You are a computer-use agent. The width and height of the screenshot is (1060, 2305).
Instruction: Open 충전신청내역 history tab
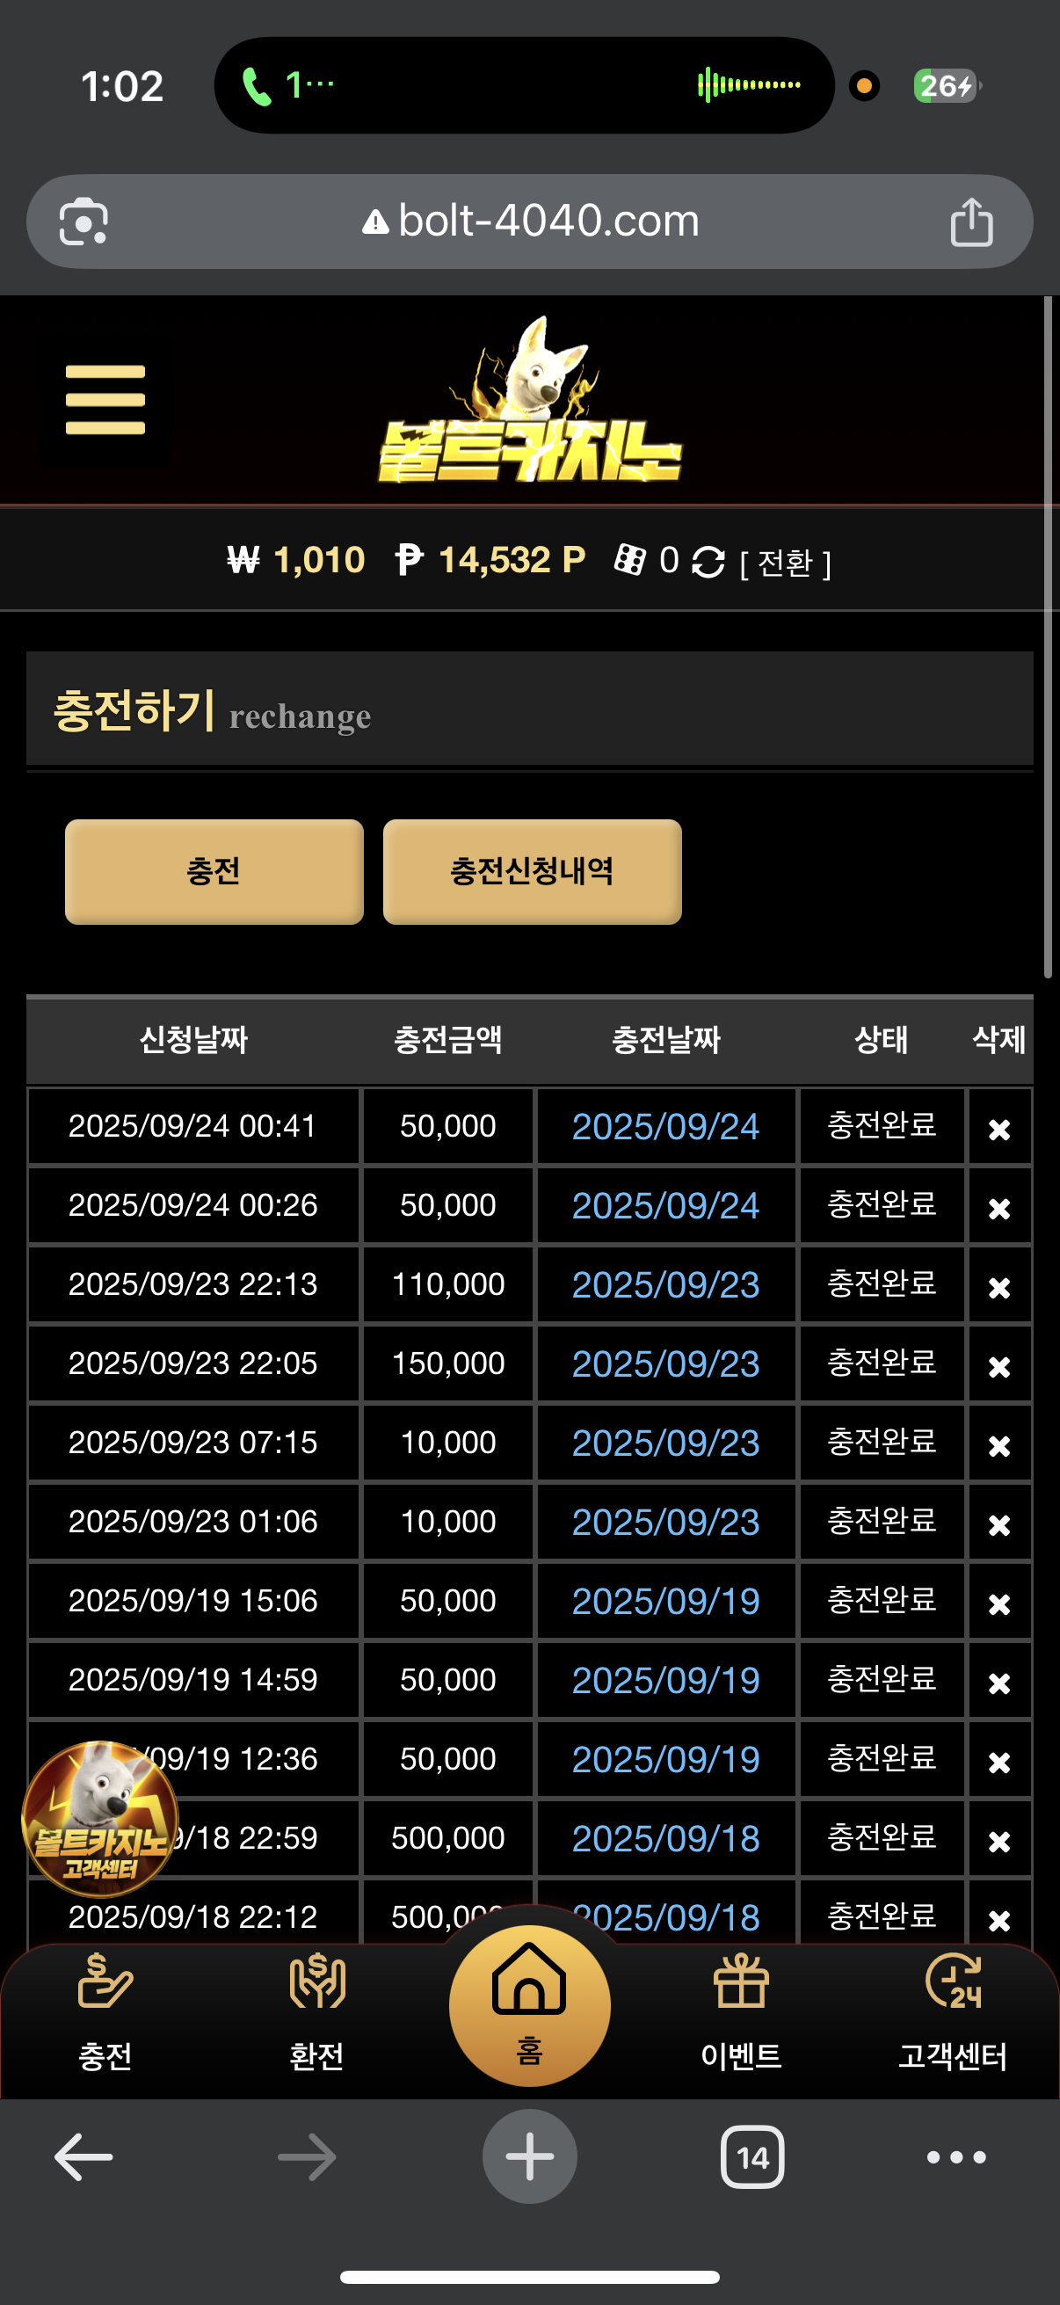point(532,871)
